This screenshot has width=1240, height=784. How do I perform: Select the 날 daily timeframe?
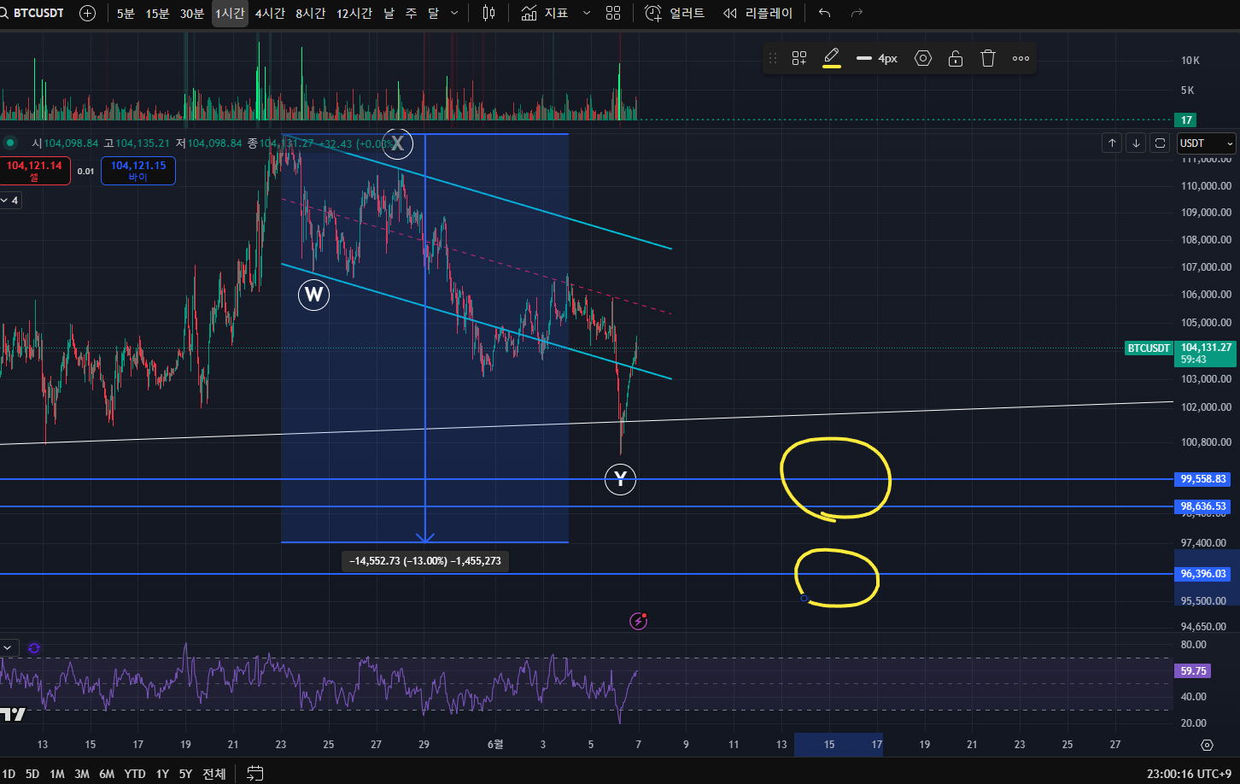389,13
